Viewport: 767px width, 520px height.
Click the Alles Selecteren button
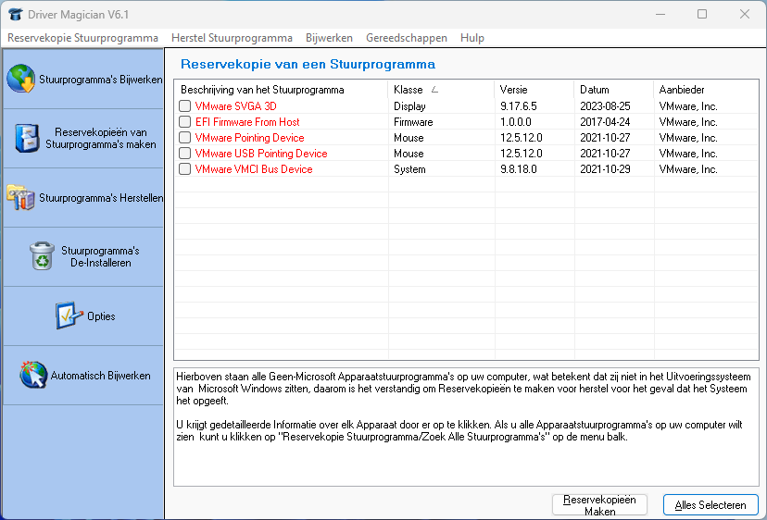[x=710, y=505]
